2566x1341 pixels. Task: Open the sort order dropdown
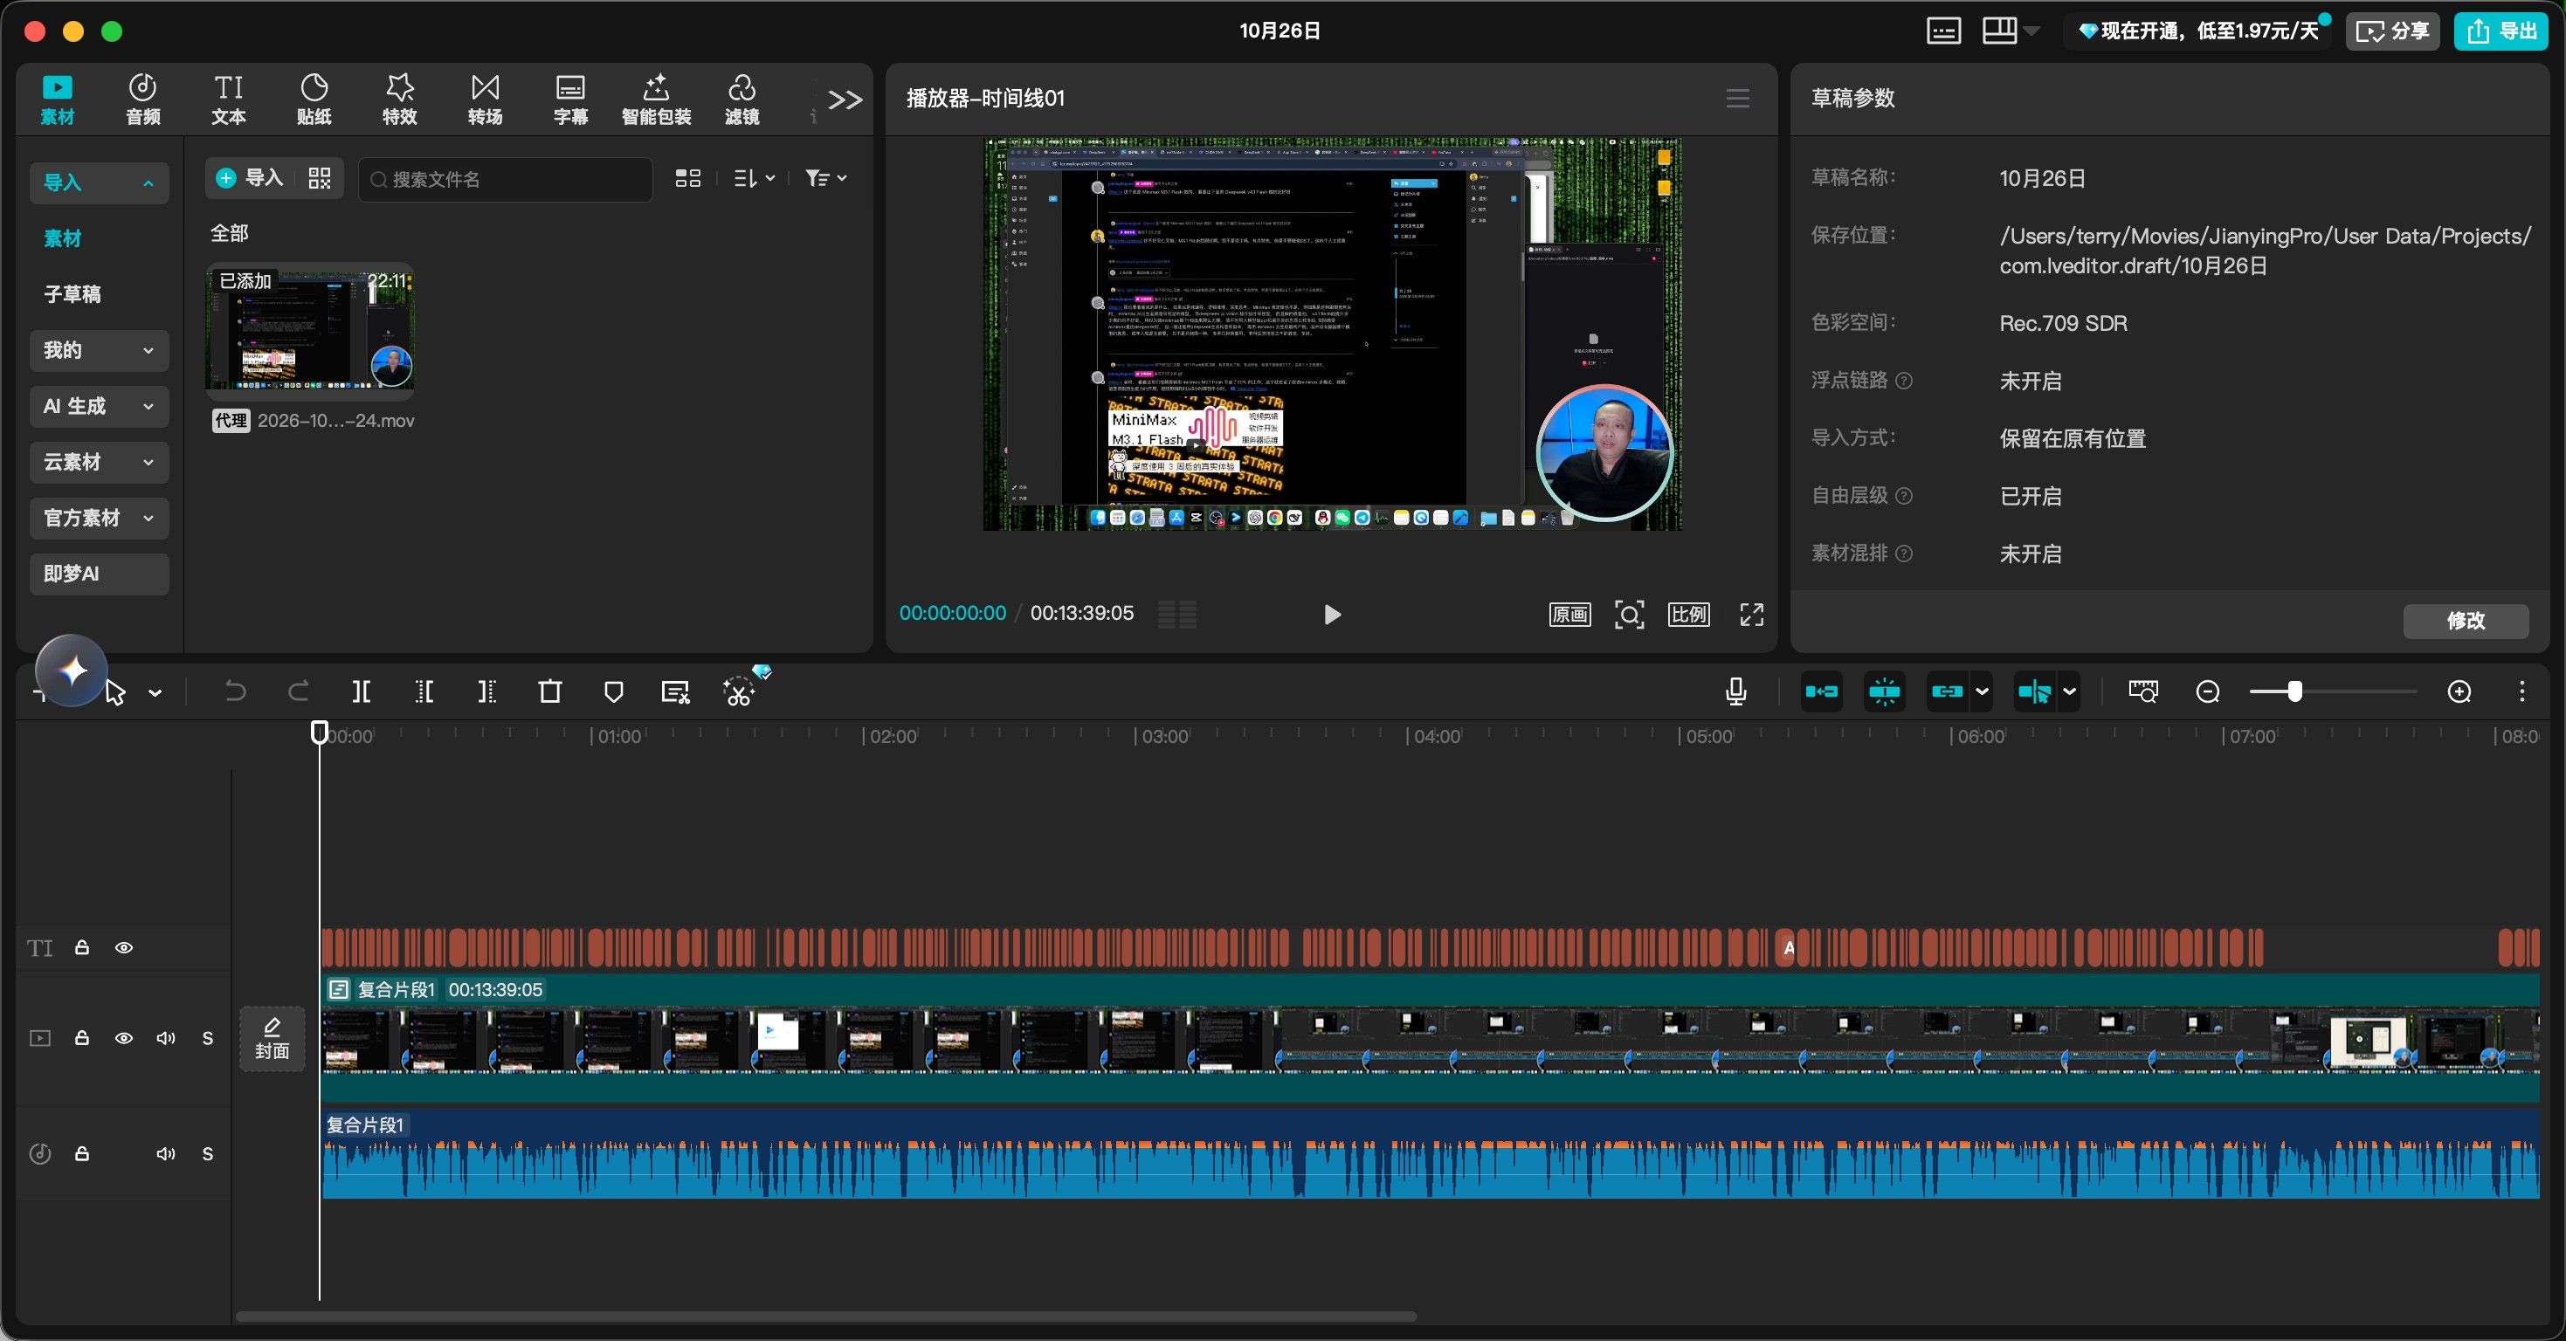[754, 178]
